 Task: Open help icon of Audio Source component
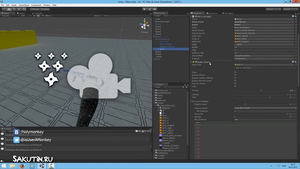(x=293, y=62)
